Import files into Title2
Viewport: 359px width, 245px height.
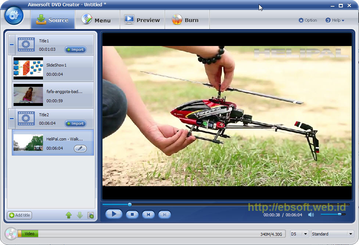click(75, 124)
